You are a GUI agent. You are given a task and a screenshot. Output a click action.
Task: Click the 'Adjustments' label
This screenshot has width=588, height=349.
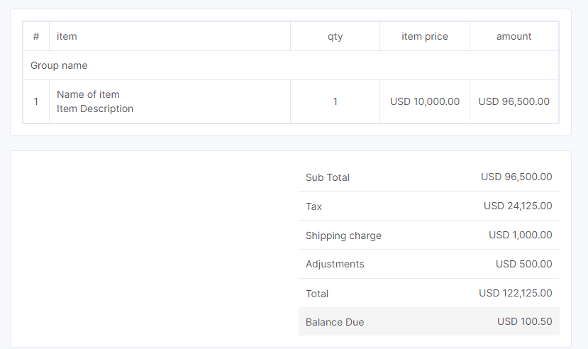[x=335, y=265]
